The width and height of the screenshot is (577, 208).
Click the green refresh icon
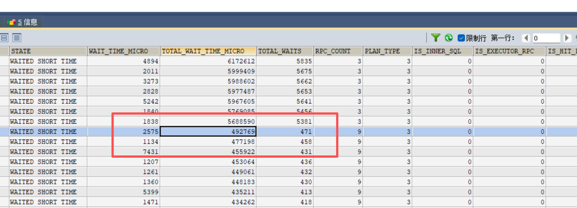[449, 38]
